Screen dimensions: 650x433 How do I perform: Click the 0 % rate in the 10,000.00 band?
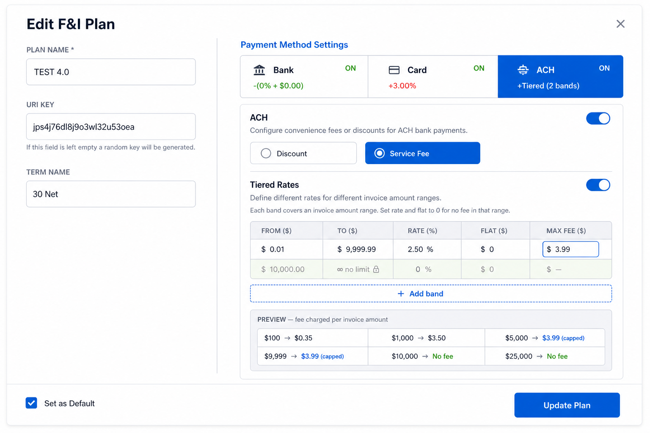[423, 269]
